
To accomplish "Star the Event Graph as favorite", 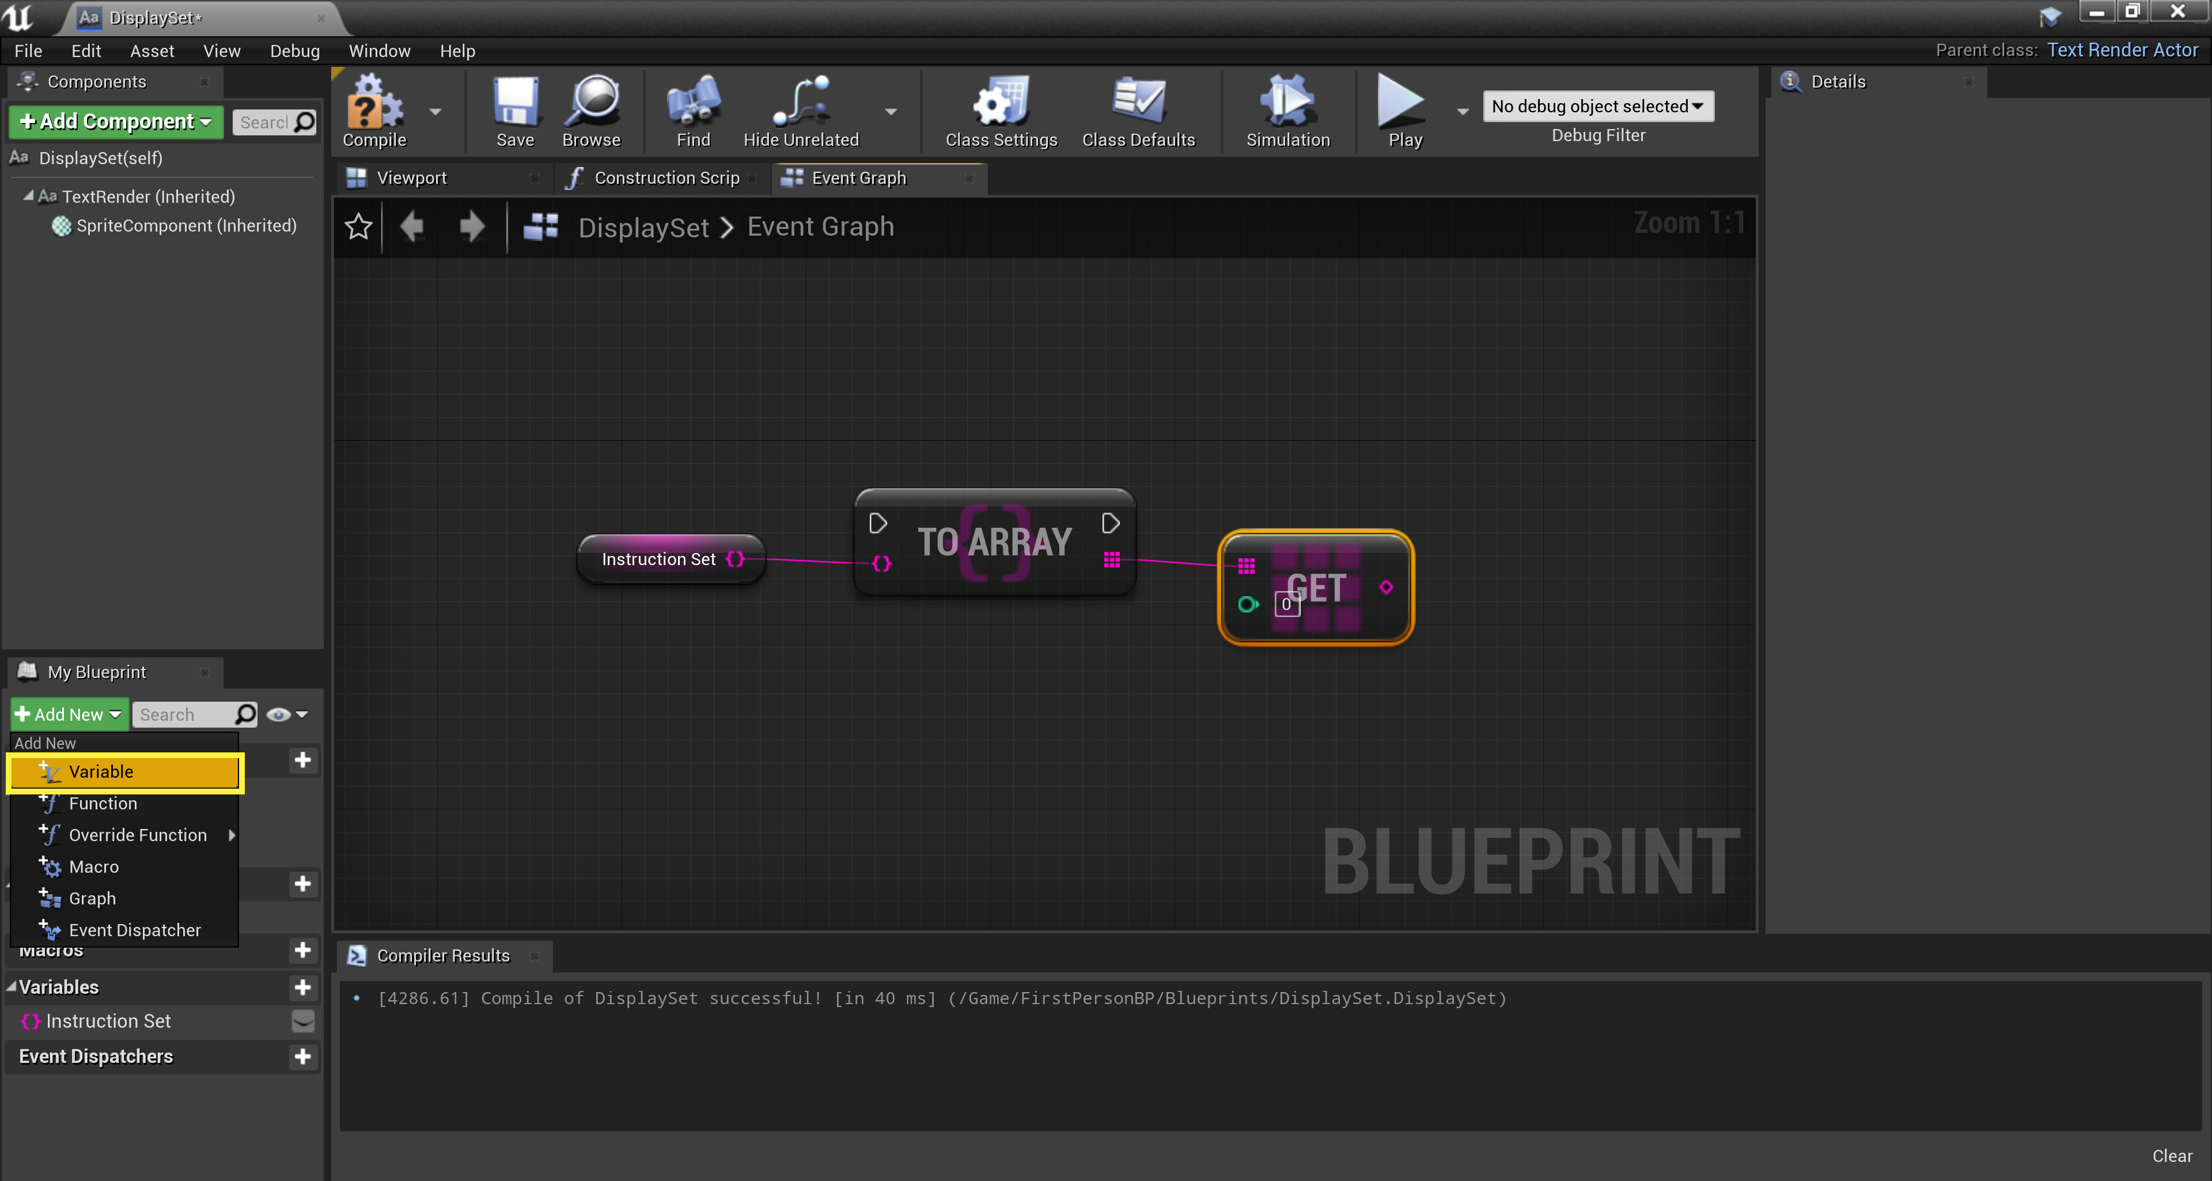I will (x=358, y=227).
